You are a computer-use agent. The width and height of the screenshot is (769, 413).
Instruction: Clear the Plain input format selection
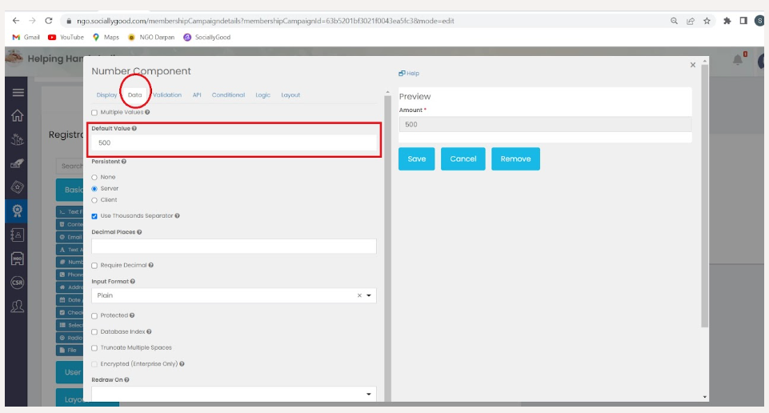[x=359, y=296]
